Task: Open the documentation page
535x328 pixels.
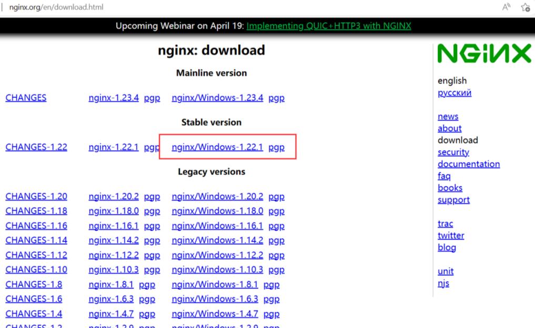Action: pyautogui.click(x=469, y=164)
